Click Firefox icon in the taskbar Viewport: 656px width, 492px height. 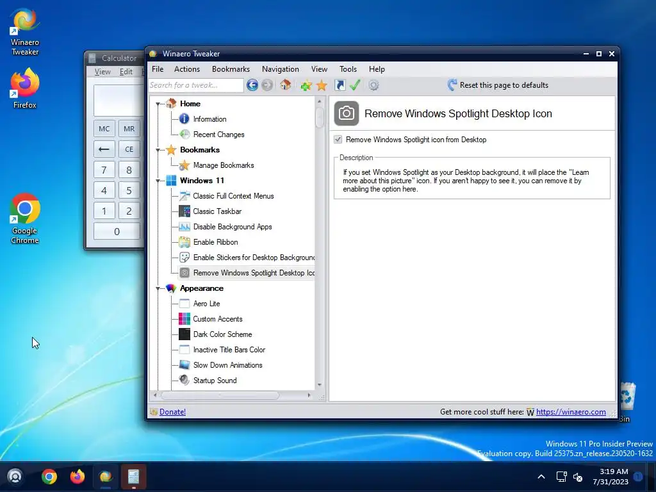coord(78,477)
